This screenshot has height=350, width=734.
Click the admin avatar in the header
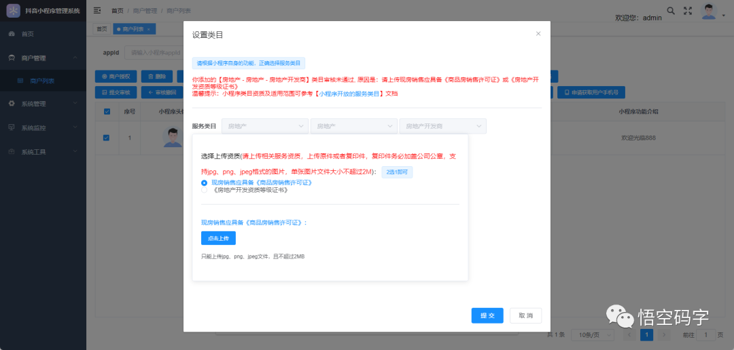(x=709, y=12)
